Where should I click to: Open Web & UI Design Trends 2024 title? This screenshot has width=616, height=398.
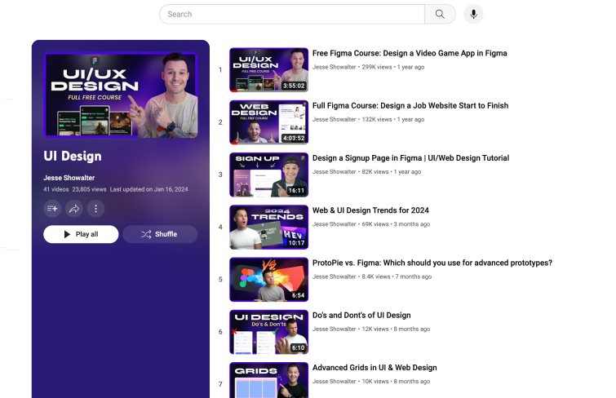[x=370, y=210]
